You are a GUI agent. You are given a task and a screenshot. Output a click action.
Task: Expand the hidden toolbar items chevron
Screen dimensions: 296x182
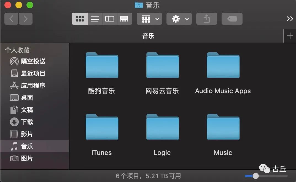click(x=290, y=19)
